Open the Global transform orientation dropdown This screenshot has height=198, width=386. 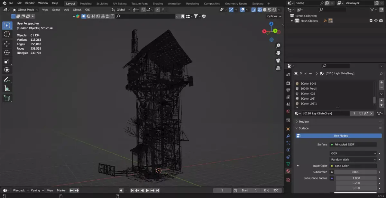click(x=120, y=10)
